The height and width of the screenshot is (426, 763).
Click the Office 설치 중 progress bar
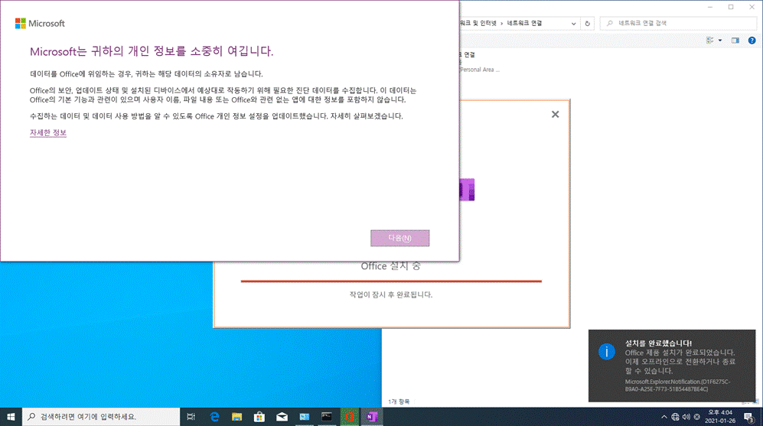point(391,281)
